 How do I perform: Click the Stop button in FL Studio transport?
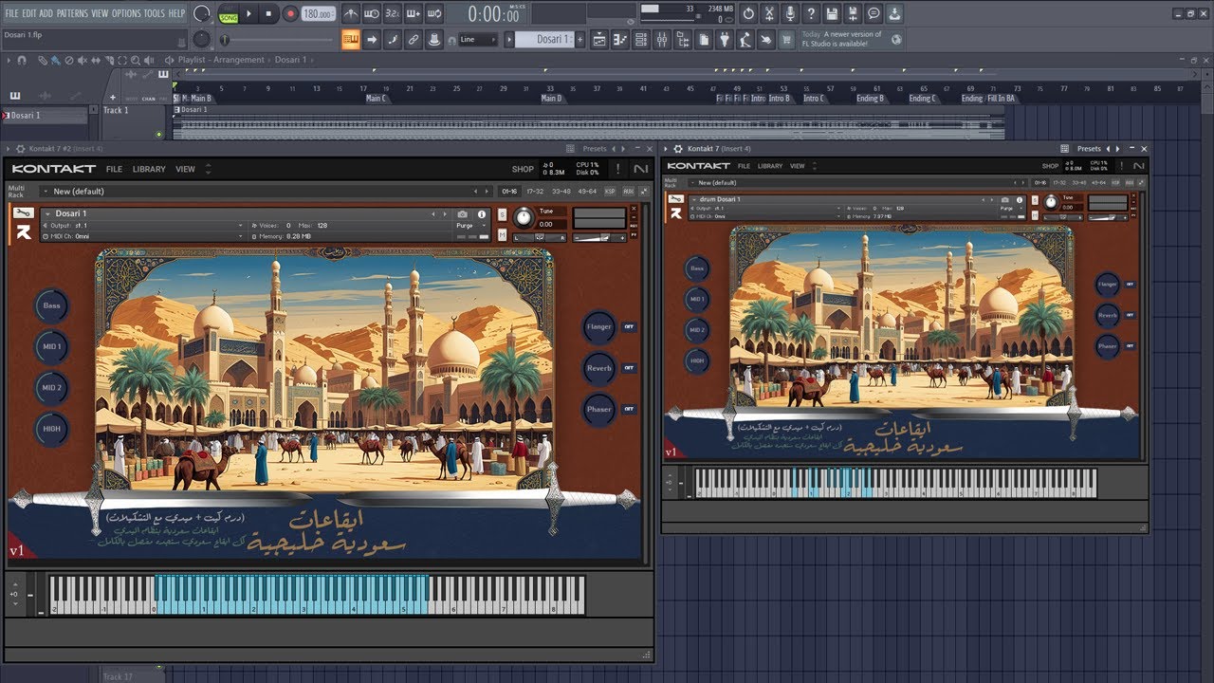click(268, 14)
